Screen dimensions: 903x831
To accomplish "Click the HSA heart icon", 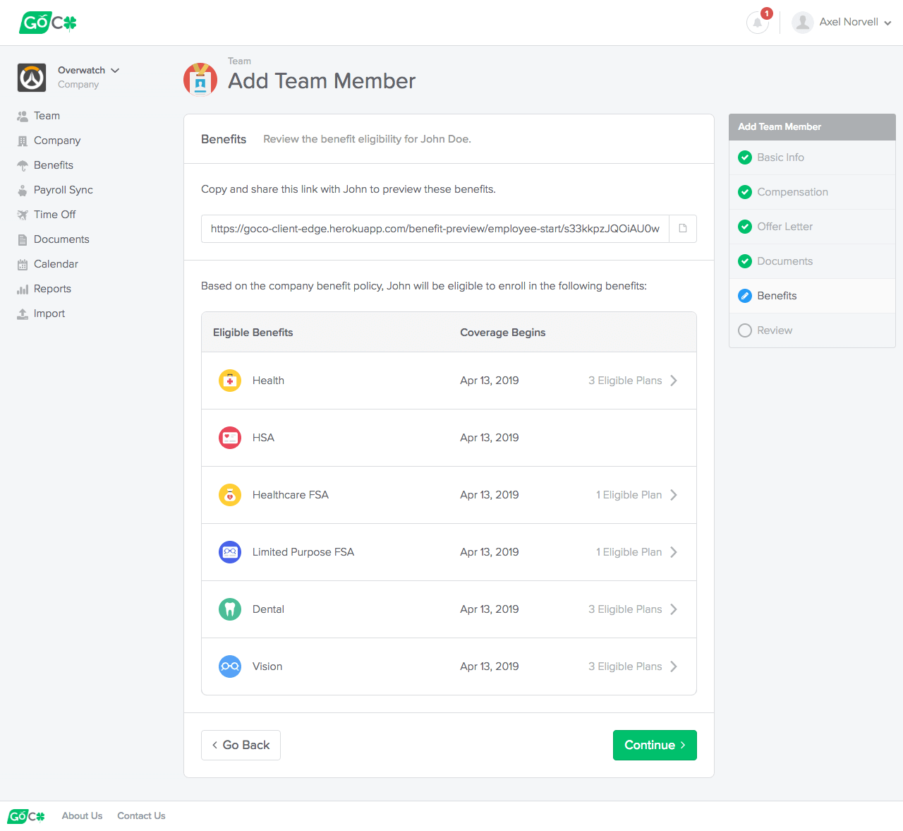I will [x=229, y=437].
